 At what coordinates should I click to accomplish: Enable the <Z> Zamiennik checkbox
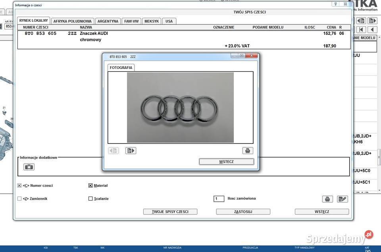[x=19, y=199]
